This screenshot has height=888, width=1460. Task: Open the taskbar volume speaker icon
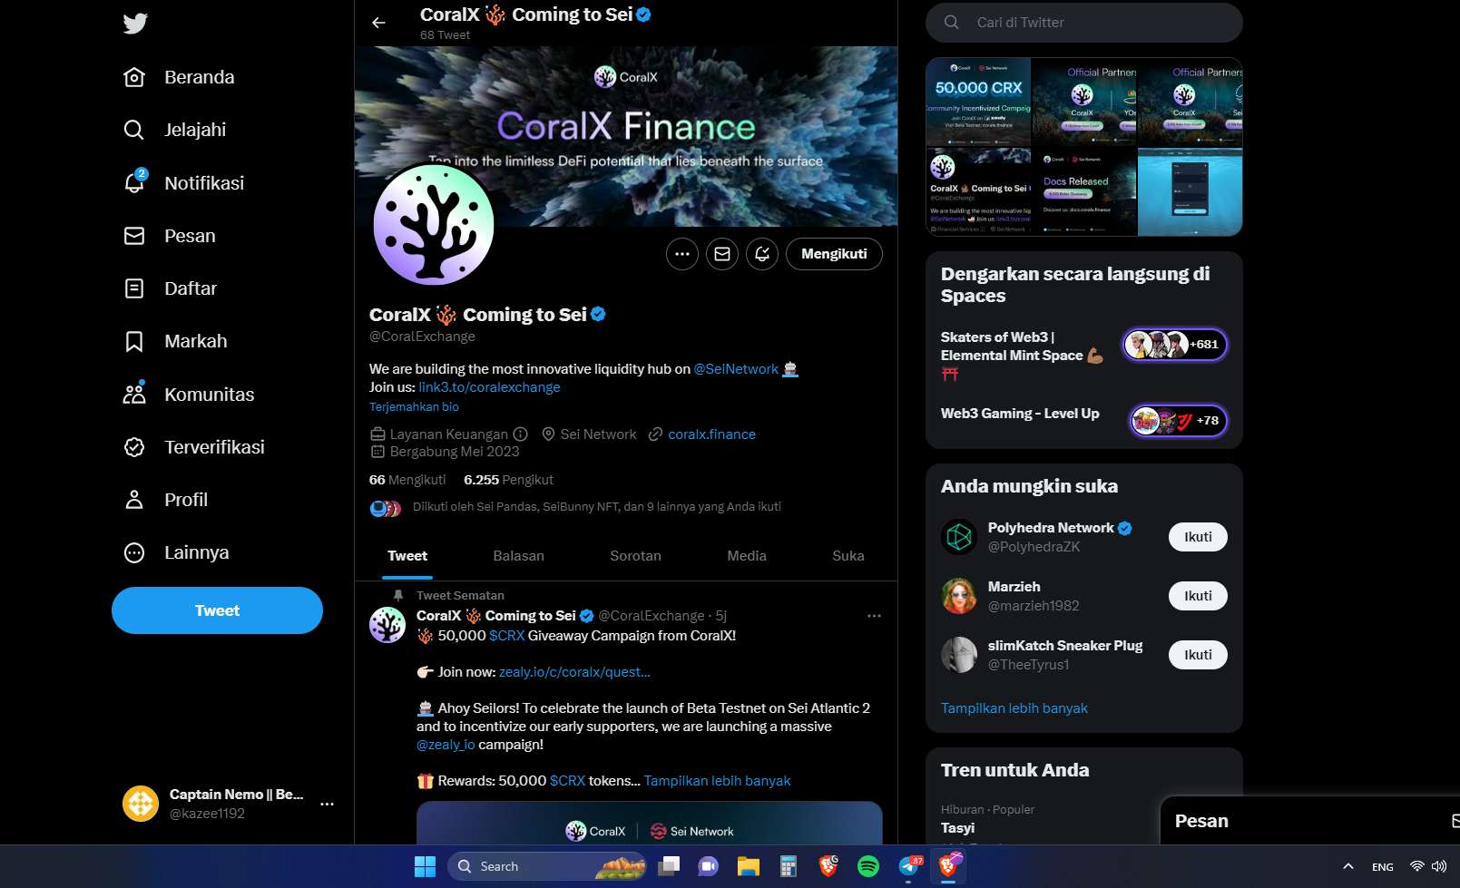1439,866
